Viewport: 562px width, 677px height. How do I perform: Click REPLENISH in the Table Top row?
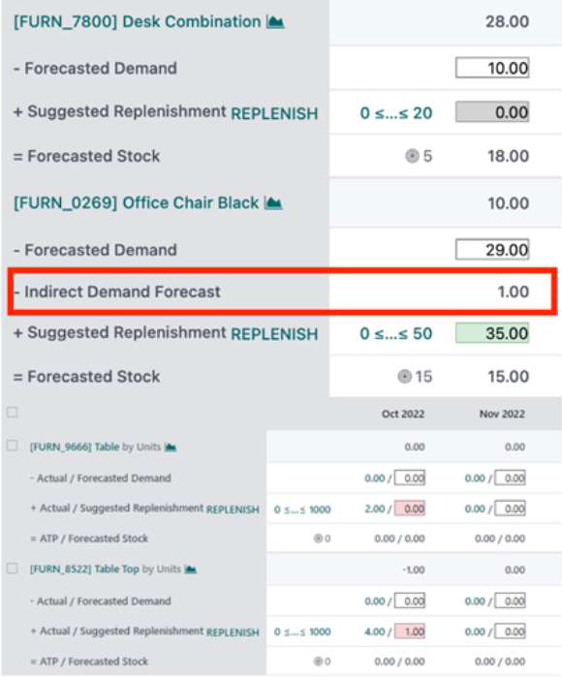pyautogui.click(x=233, y=632)
